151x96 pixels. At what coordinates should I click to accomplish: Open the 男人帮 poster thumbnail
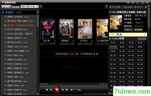click(x=48, y=29)
